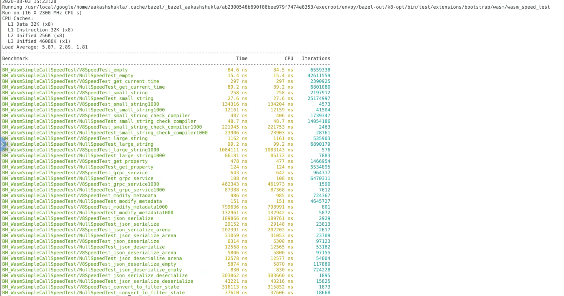
Task: Select V8SpeedTest_large_string1000 benchmark name
Action: (x=81, y=150)
